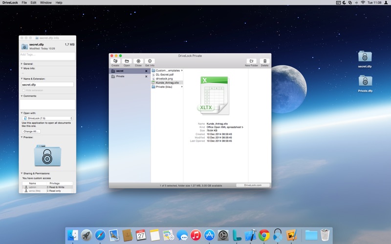391x244 pixels.
Task: Click Wi-Fi icon in menu bar
Action: click(x=363, y=2)
